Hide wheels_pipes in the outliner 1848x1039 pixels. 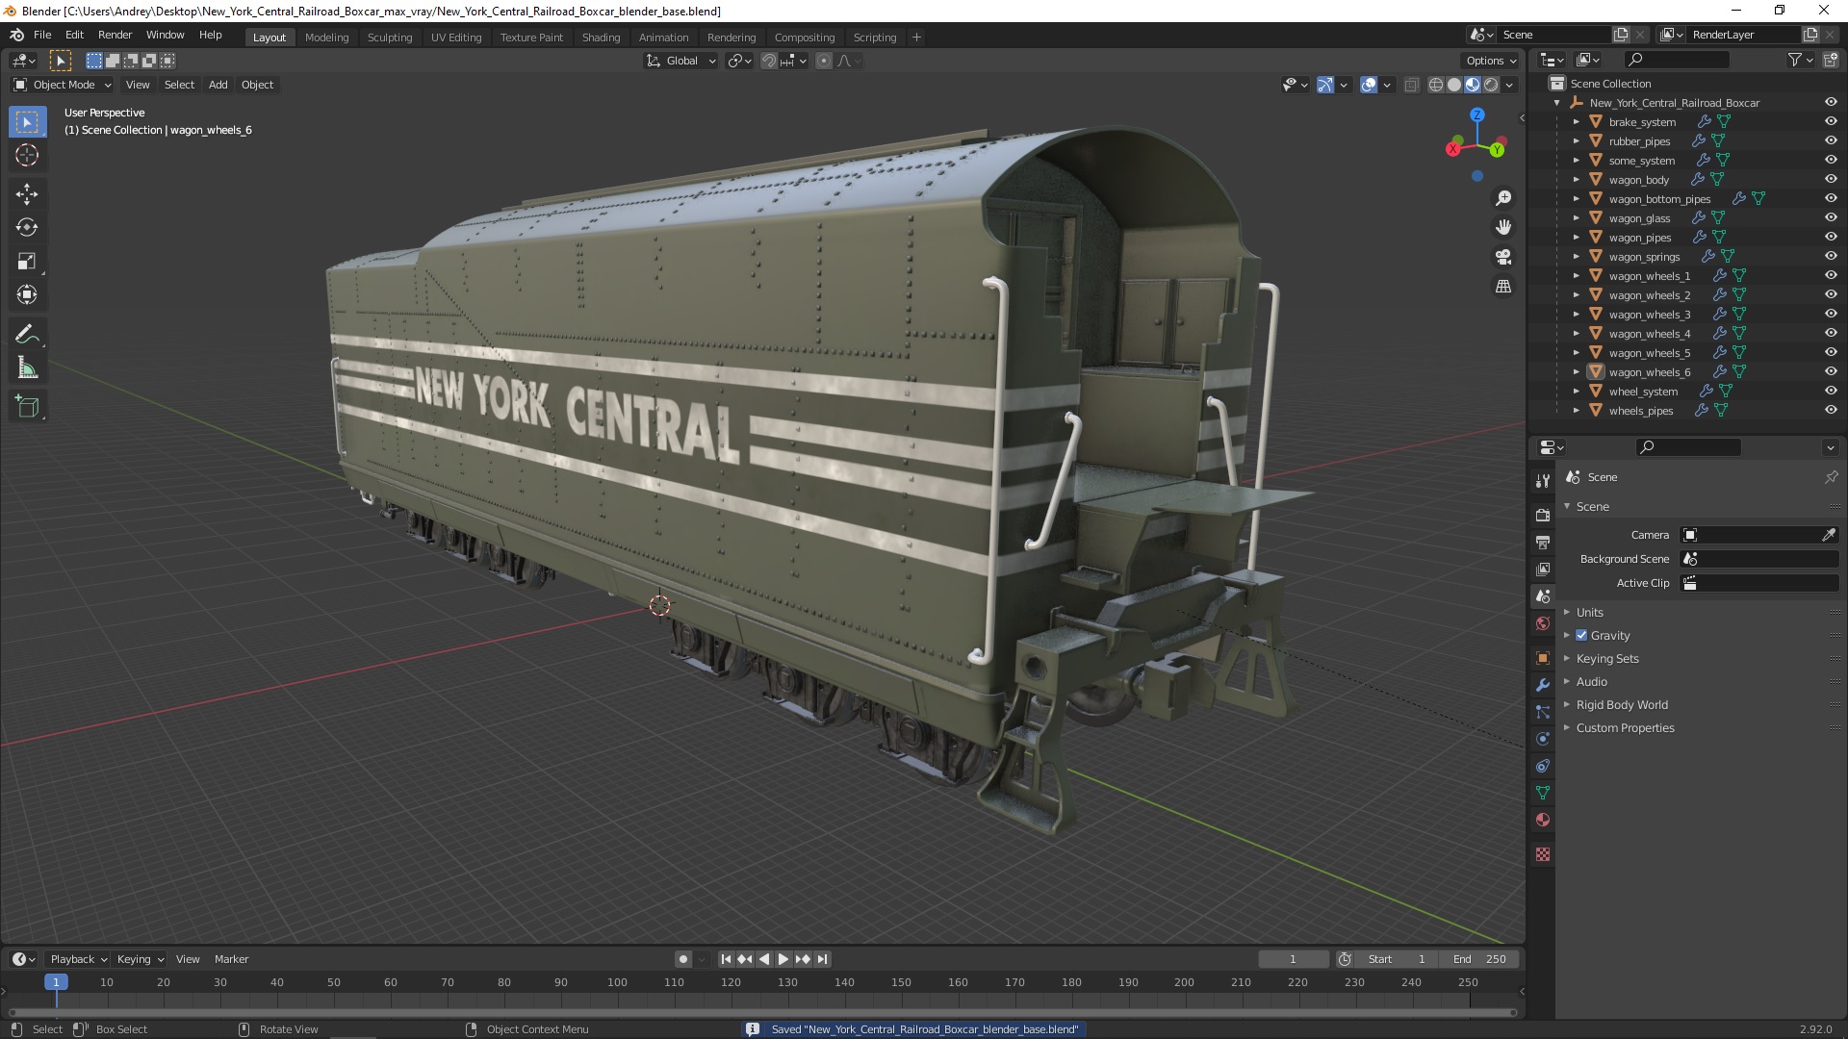click(x=1831, y=410)
